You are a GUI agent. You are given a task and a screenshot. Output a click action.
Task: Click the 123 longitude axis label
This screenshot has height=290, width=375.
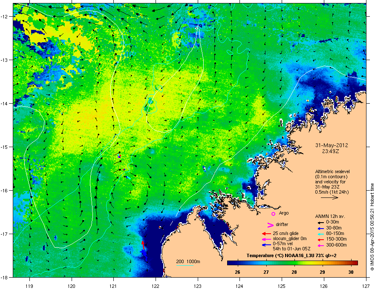pos(198,286)
